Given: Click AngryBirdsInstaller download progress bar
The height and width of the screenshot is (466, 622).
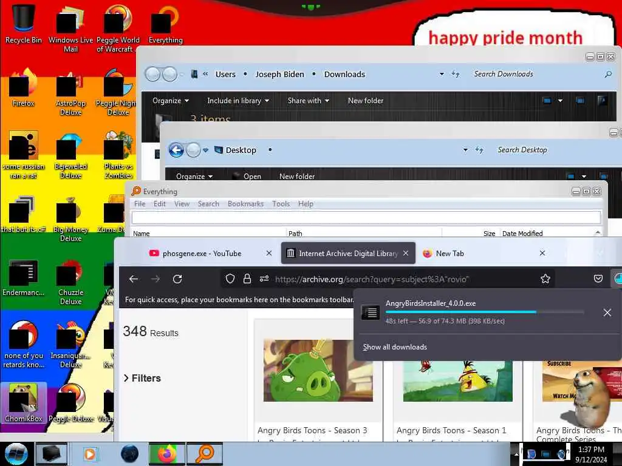Looking at the screenshot, I should (485, 312).
